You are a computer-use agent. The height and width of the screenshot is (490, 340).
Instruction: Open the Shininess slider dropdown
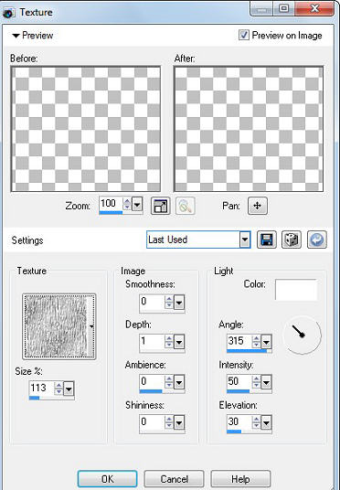click(x=179, y=423)
